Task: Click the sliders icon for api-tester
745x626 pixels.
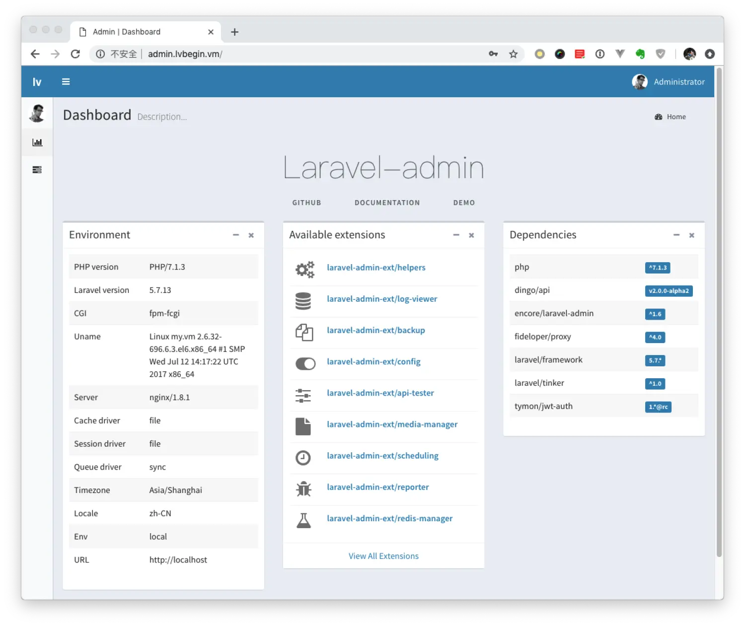Action: tap(303, 395)
